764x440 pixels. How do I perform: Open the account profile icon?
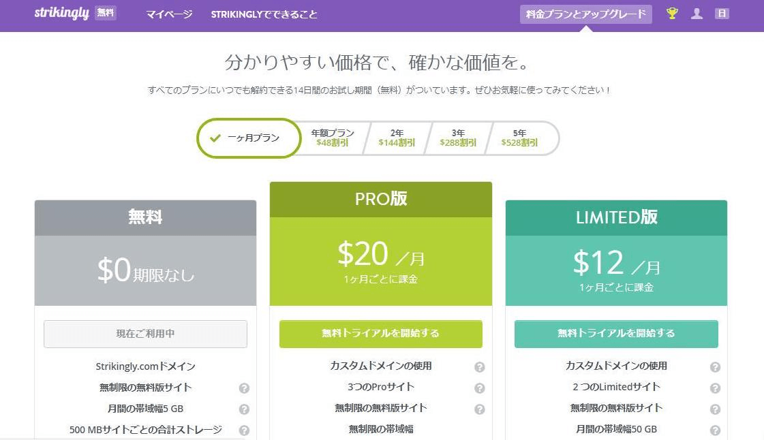pos(697,13)
